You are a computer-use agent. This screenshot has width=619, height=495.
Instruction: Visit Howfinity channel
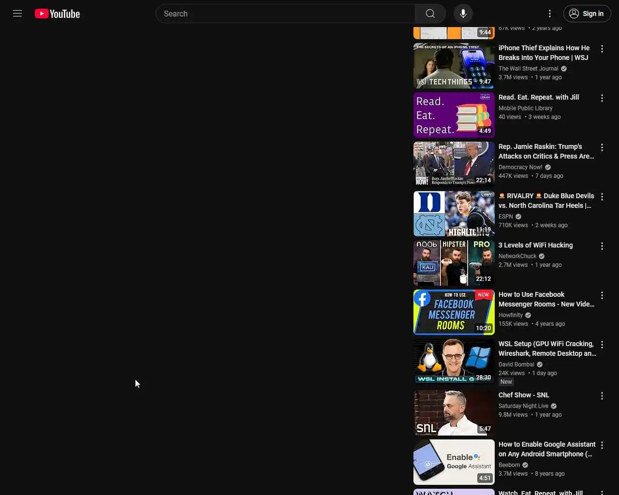pos(511,315)
